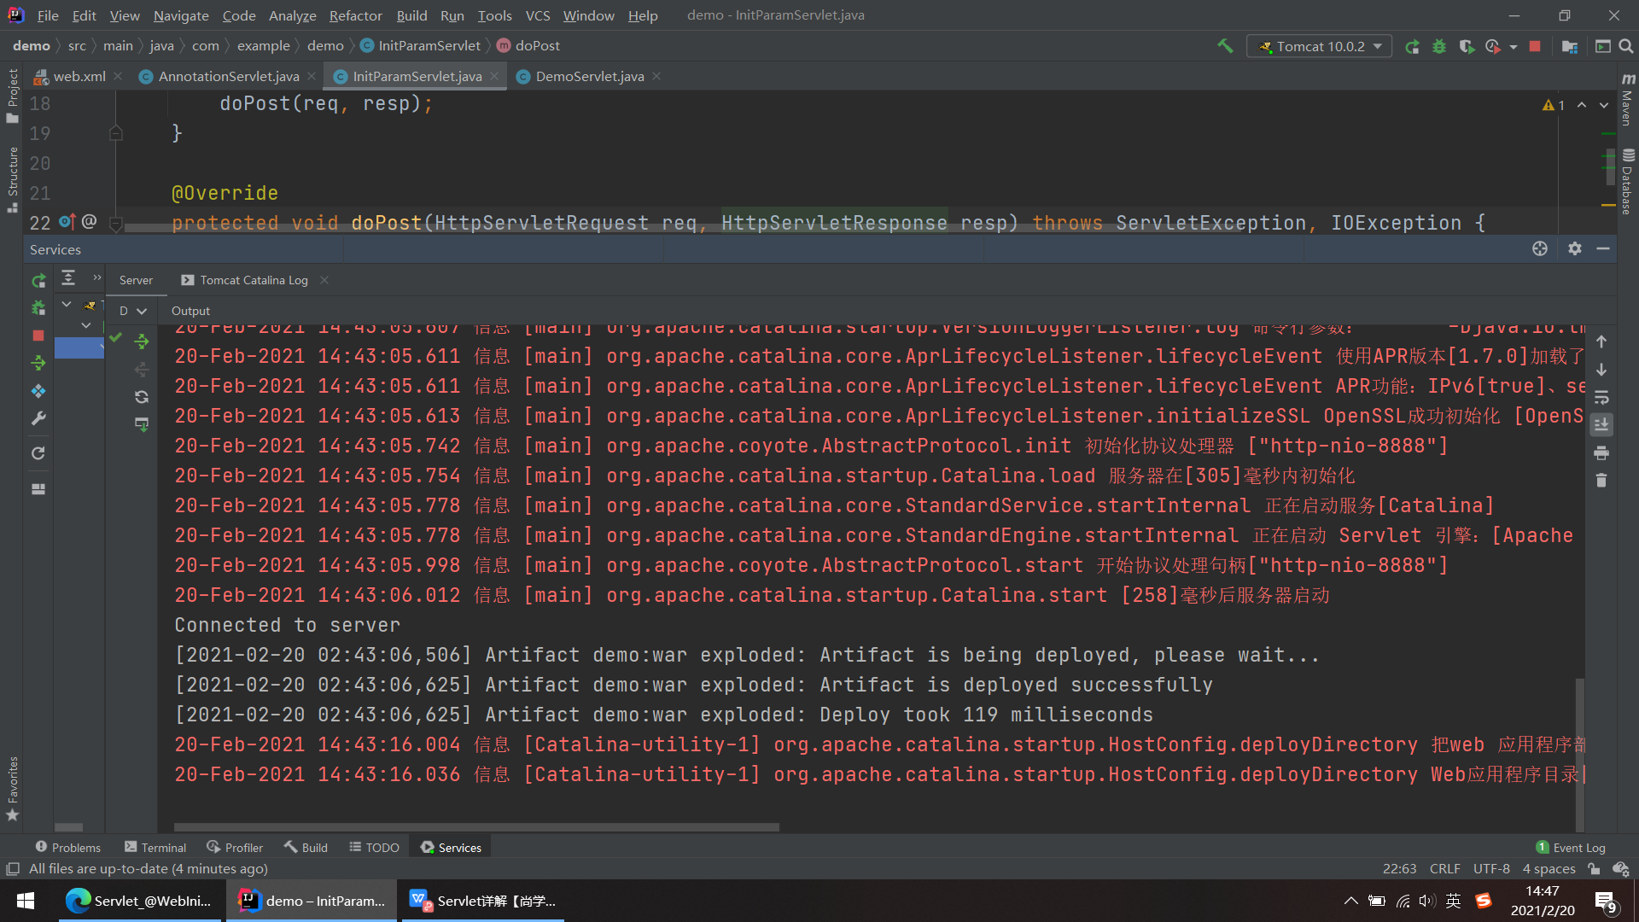Screen dimensions: 1639x922
Task: Click the overriding method gutter icon on line 22
Action: (x=67, y=222)
